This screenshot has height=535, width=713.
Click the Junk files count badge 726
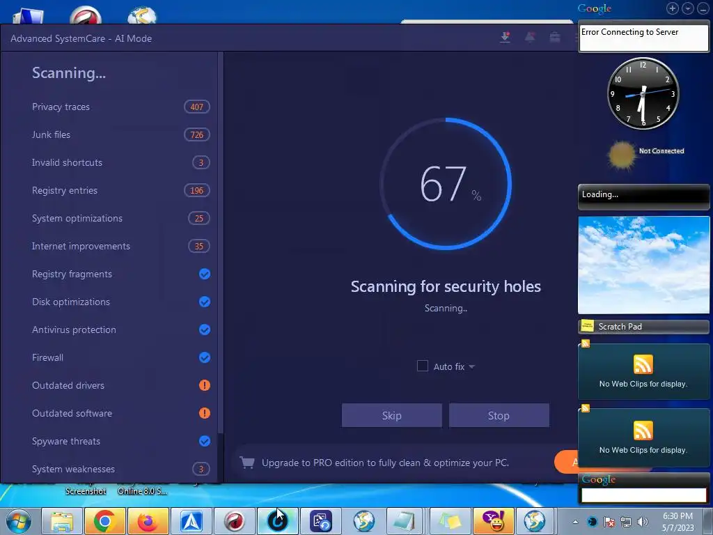197,134
